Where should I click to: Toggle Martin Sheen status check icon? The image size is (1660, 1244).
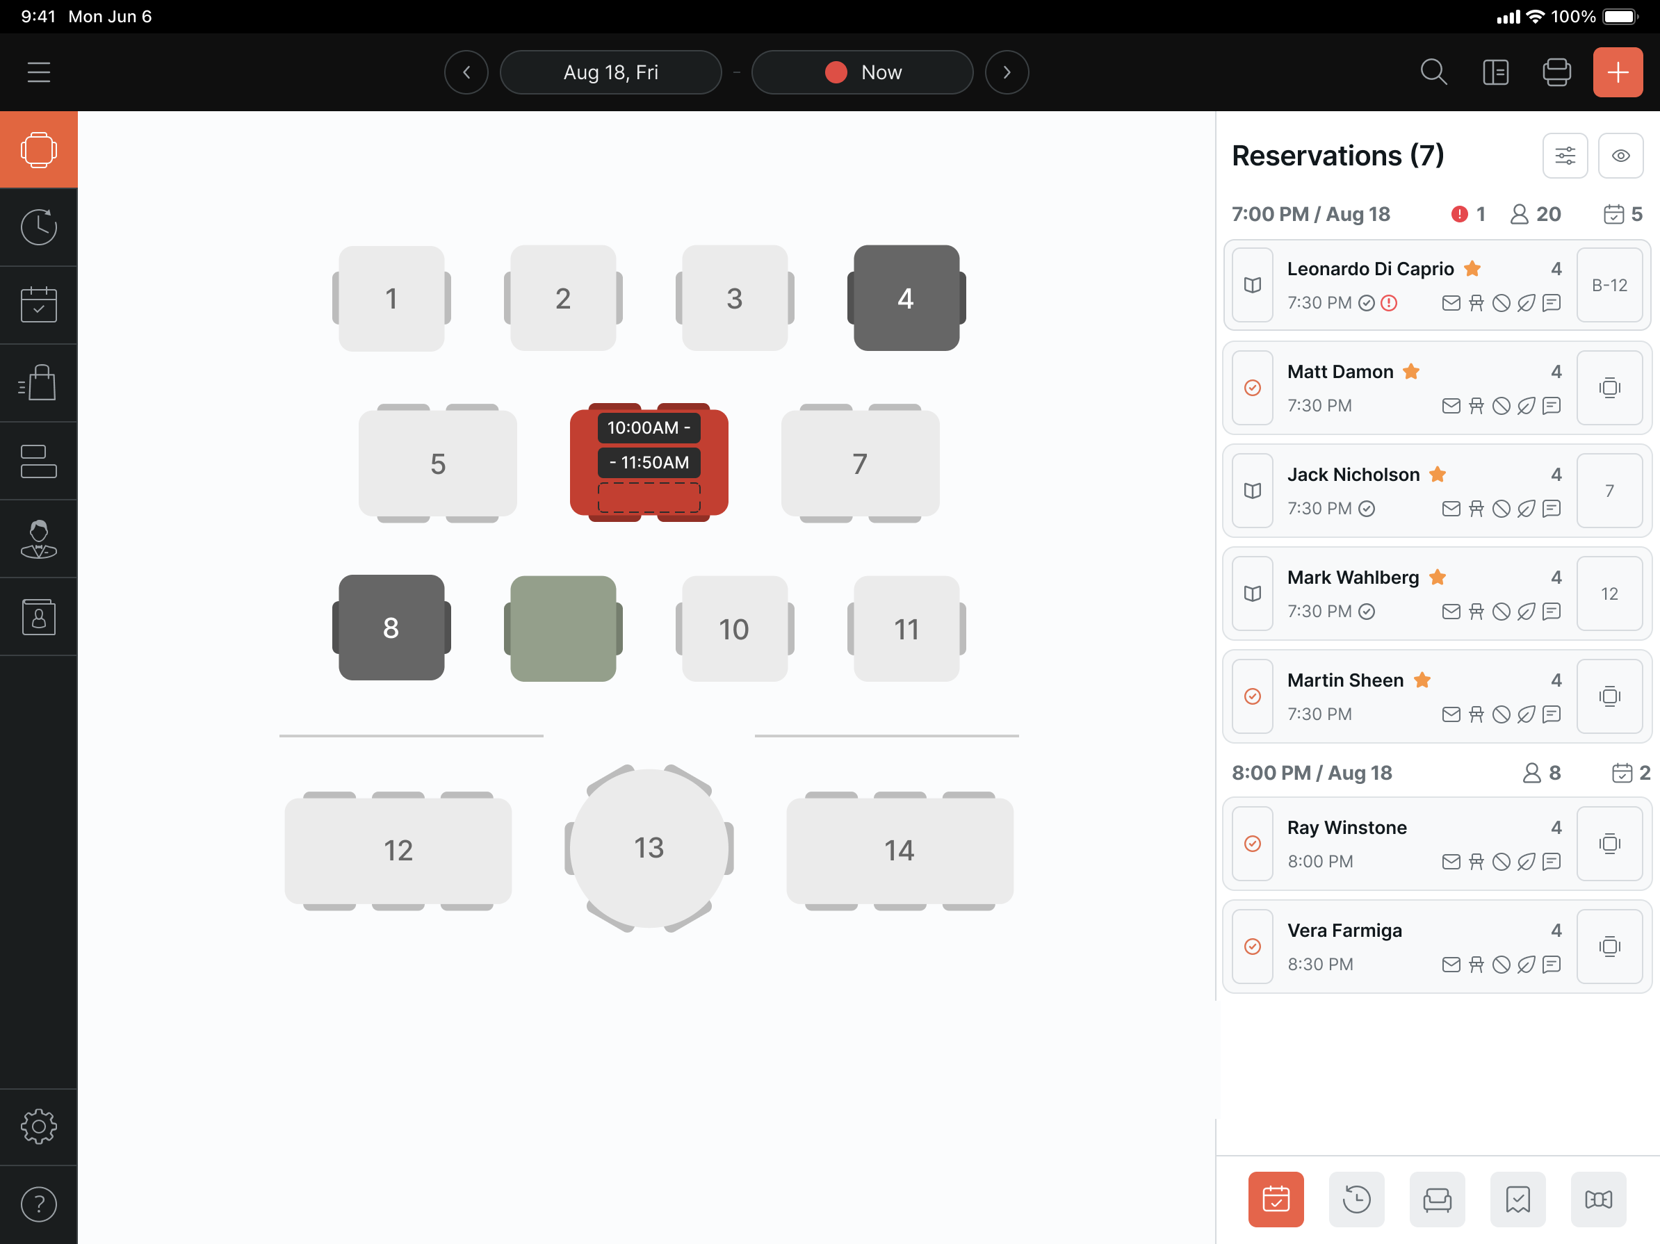pos(1252,696)
